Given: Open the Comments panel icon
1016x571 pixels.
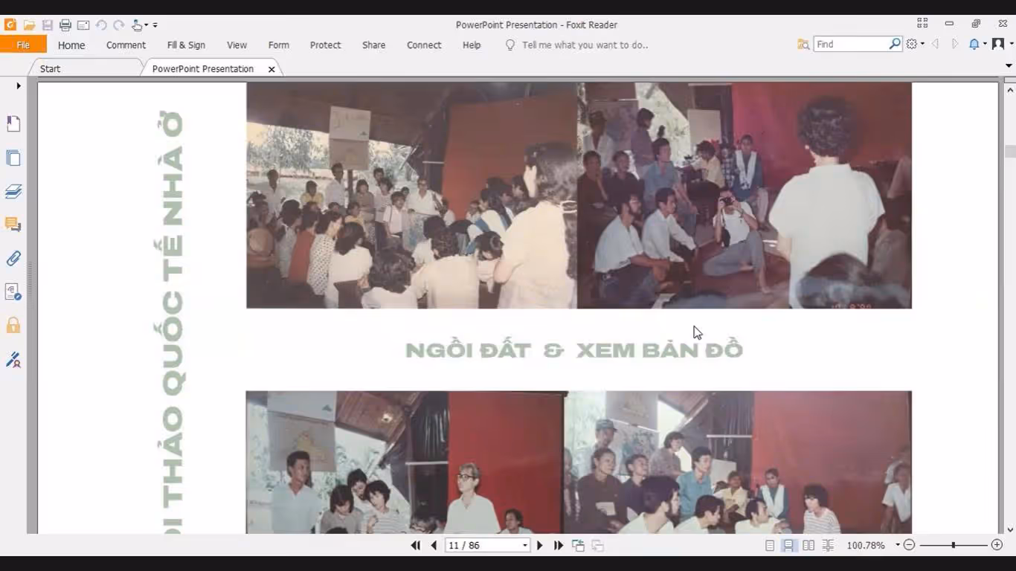Looking at the screenshot, I should (x=13, y=225).
